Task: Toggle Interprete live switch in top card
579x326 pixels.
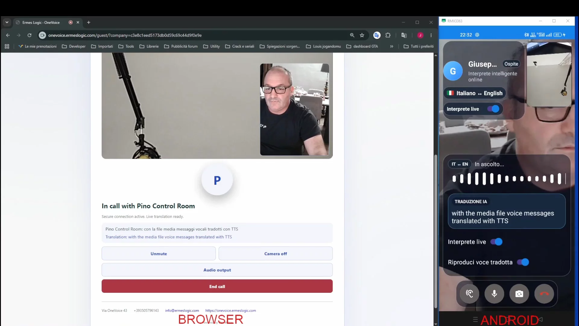Action: tap(493, 109)
